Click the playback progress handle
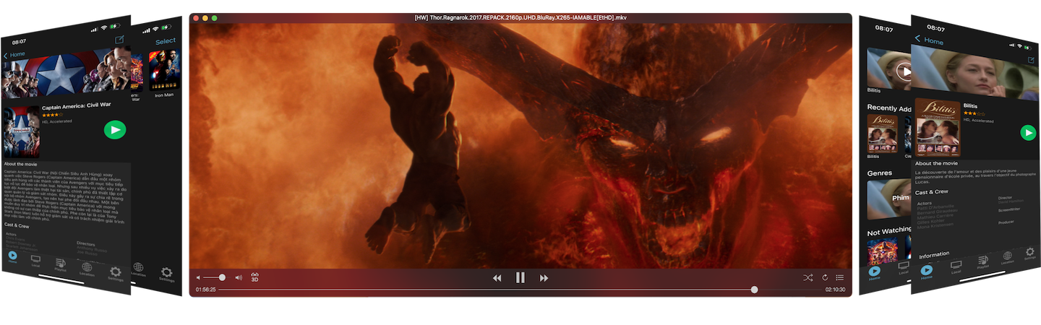1041x325 pixels. (754, 290)
